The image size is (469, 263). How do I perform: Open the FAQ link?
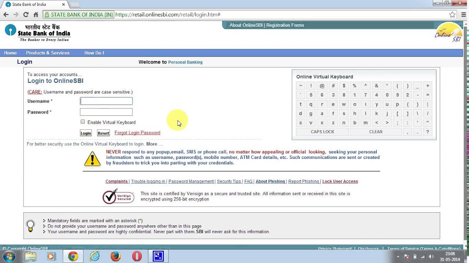pyautogui.click(x=248, y=182)
